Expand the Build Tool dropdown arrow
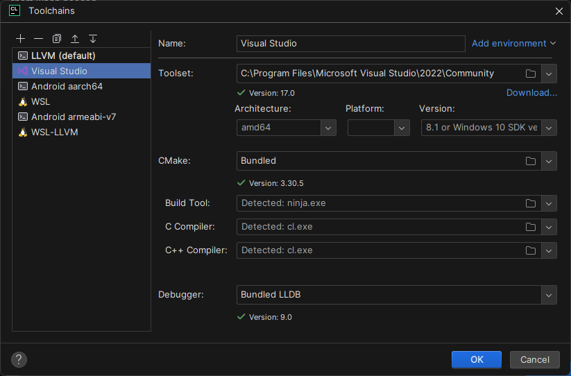The image size is (571, 376). pos(549,203)
